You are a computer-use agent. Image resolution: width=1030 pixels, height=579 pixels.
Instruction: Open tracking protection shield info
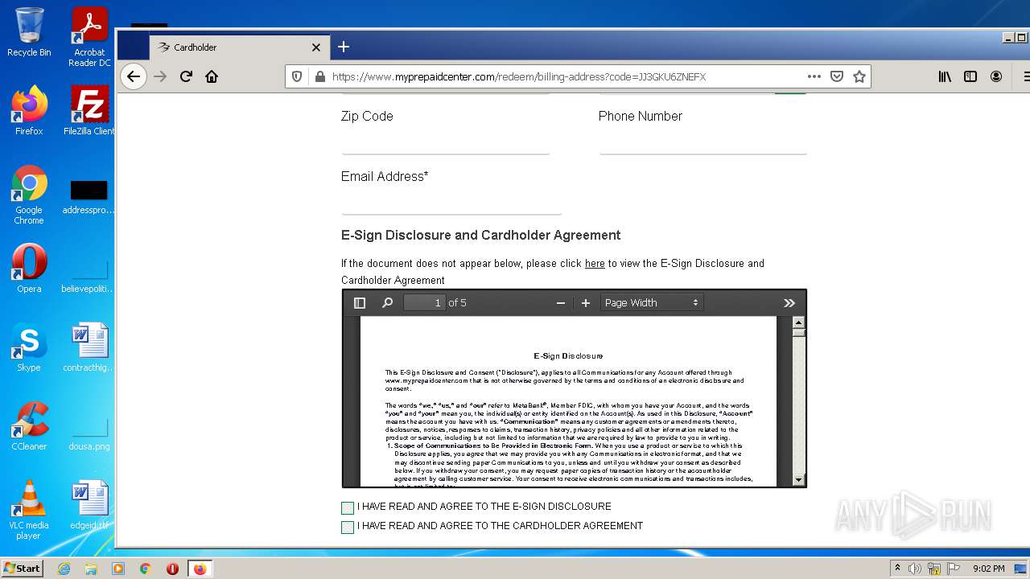tap(297, 76)
